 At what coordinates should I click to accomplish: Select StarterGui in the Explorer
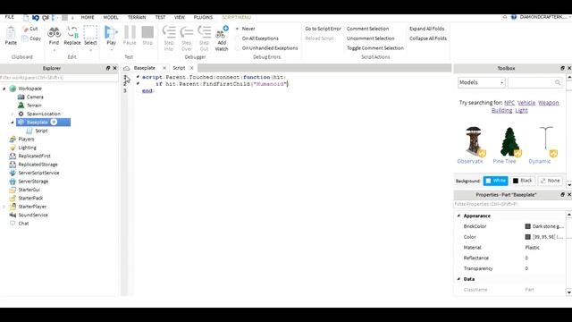[29, 190]
